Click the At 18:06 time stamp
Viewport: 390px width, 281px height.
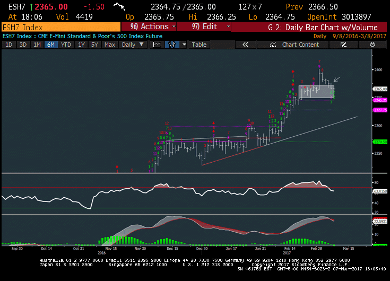click(x=25, y=17)
